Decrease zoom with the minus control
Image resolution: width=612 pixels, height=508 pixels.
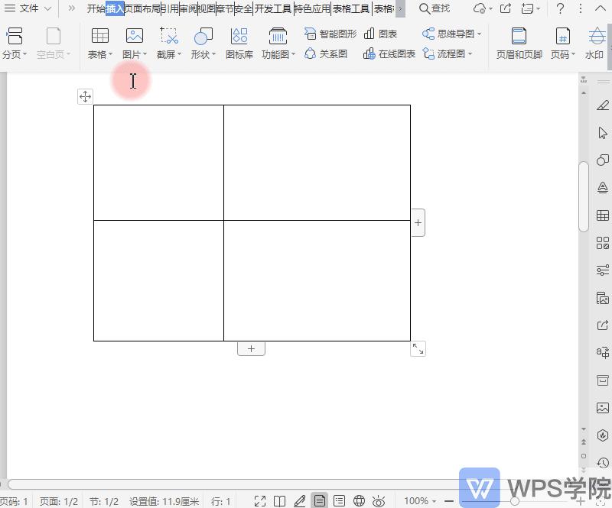click(x=449, y=501)
